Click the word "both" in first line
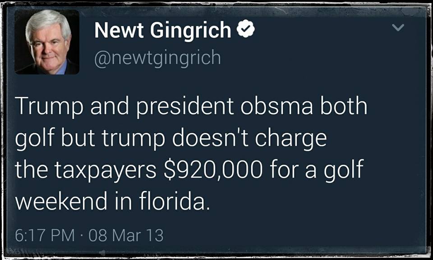433x260 pixels. click(x=344, y=106)
